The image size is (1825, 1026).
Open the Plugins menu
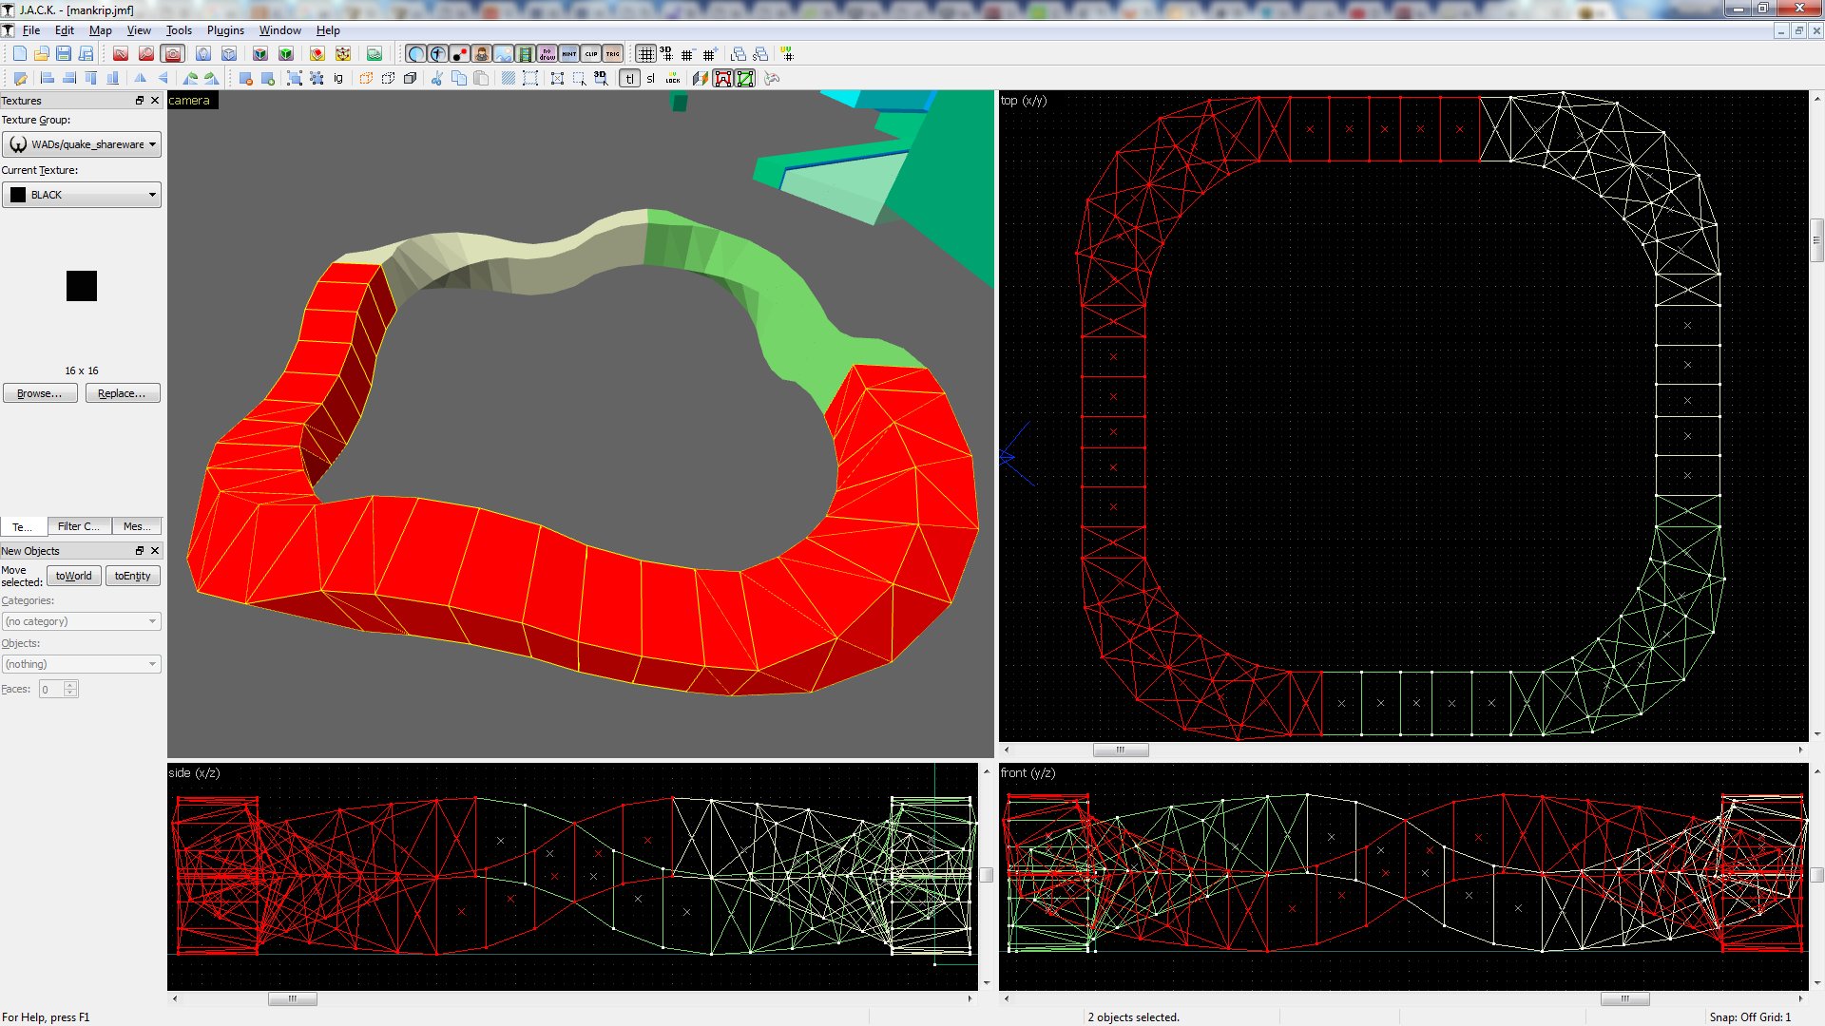[225, 30]
